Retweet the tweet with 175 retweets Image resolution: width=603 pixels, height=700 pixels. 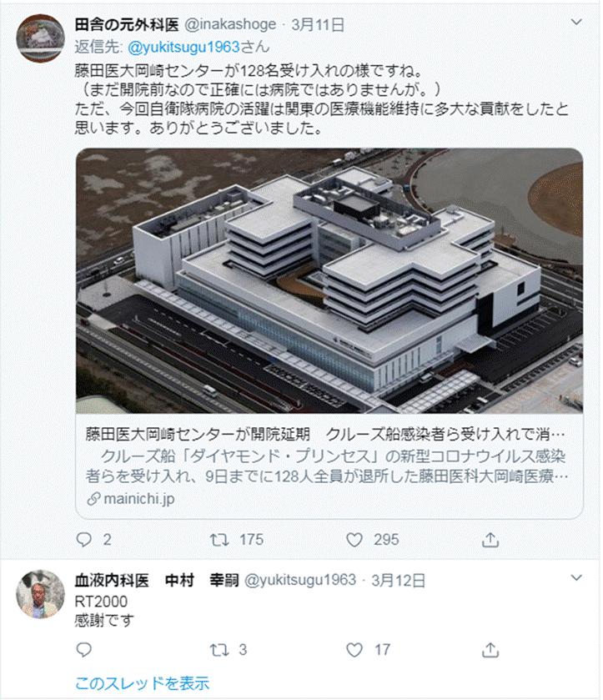219,540
